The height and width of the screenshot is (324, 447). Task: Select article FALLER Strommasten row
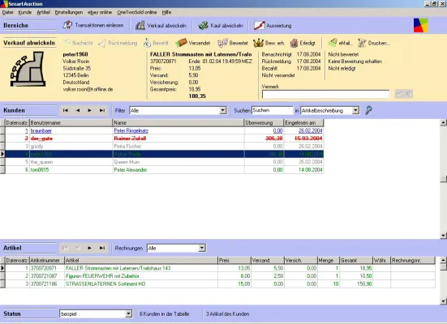point(220,268)
